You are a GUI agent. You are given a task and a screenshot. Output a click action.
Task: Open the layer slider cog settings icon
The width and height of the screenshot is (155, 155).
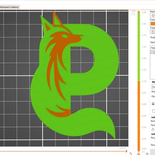tap(147, 154)
